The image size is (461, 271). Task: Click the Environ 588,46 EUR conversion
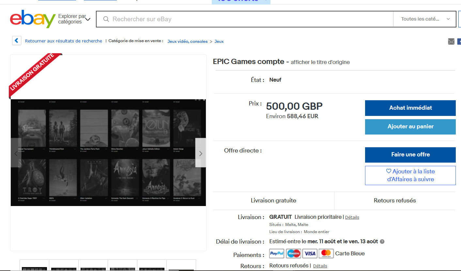[x=292, y=116]
